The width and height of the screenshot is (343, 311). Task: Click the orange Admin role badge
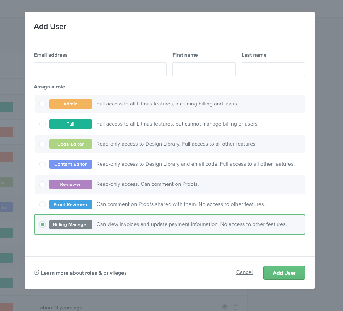[x=71, y=104]
